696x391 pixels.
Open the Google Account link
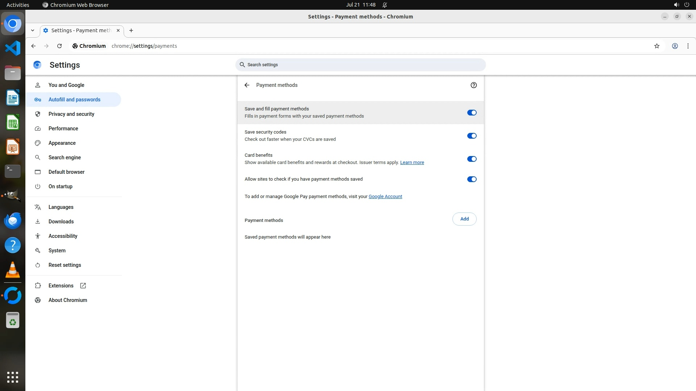385,197
